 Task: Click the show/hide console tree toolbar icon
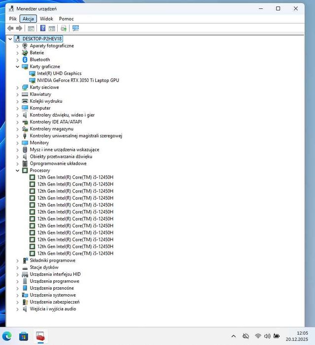(x=31, y=29)
